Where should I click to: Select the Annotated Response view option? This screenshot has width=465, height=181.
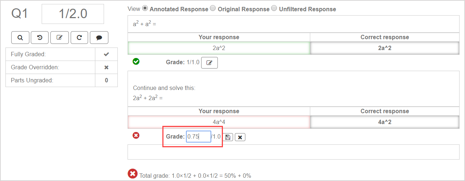point(145,8)
